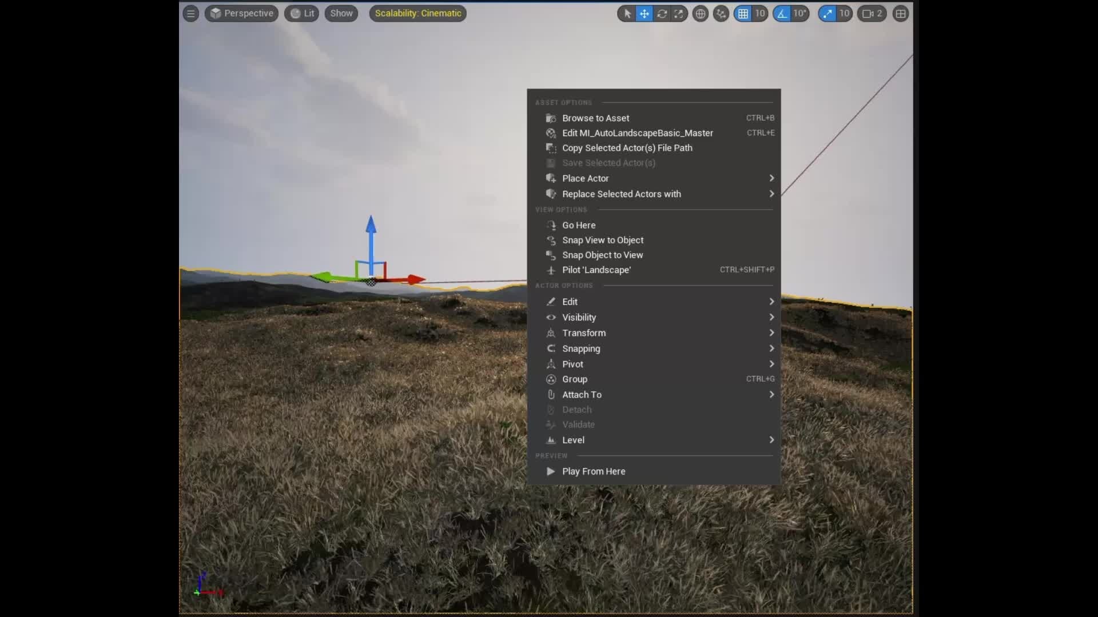Image resolution: width=1098 pixels, height=617 pixels.
Task: Switch to the plain Select tool
Action: pos(627,13)
